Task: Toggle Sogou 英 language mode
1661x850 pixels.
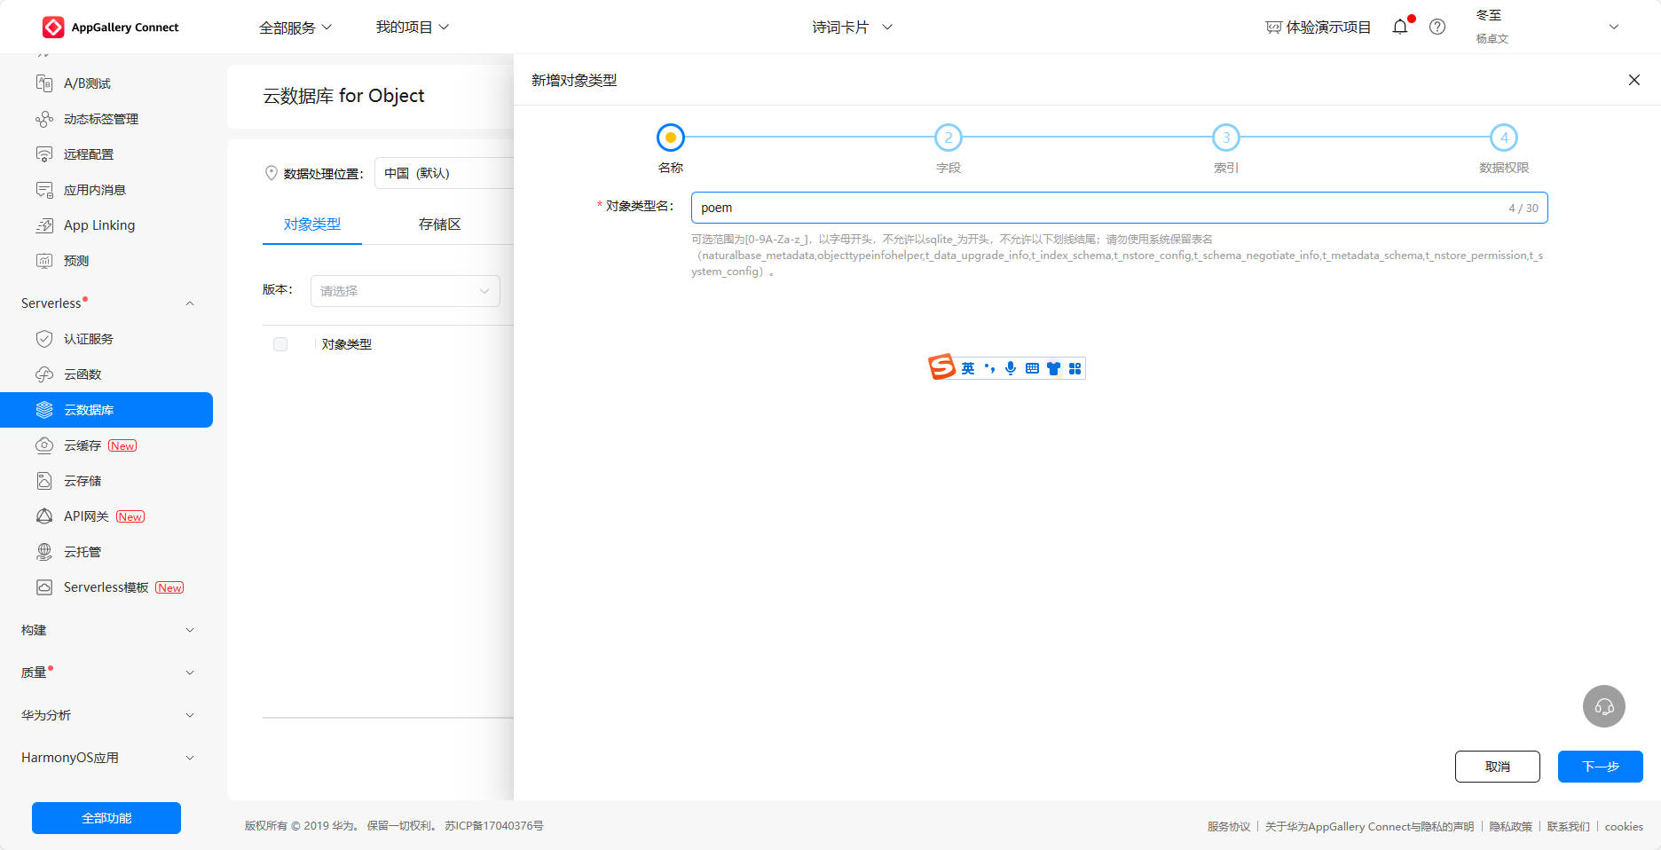Action: [968, 368]
